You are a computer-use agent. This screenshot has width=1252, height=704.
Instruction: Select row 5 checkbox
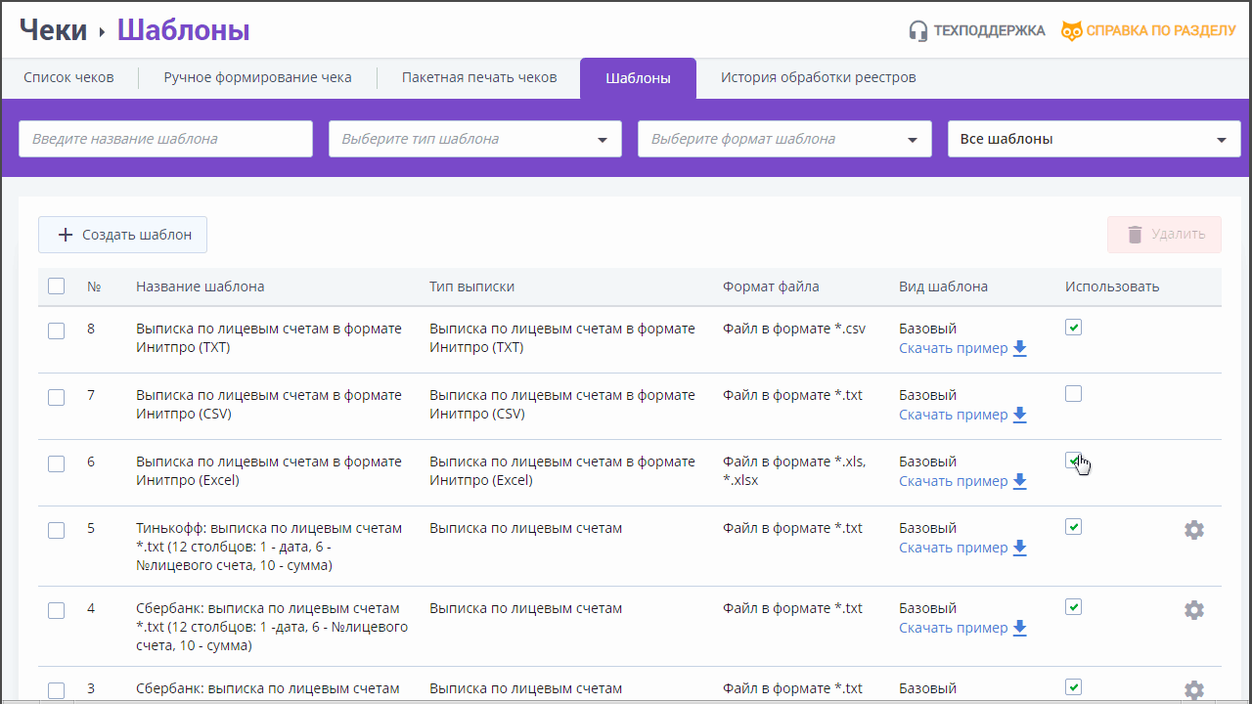(57, 530)
